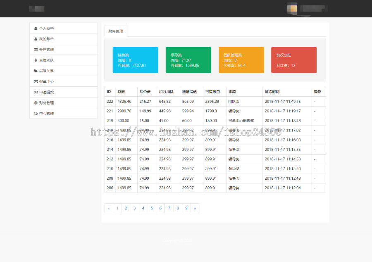Click the card icon beside 开户管理
The image size is (372, 262).
[x=36, y=50]
